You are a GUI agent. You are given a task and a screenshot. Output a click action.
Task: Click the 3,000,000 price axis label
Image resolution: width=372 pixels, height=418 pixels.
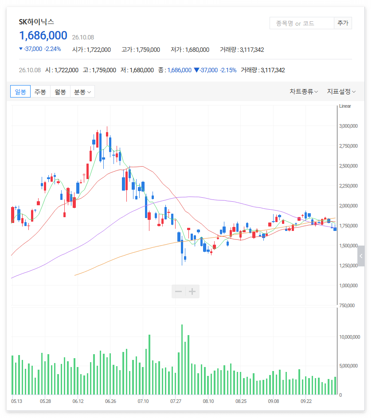348,126
